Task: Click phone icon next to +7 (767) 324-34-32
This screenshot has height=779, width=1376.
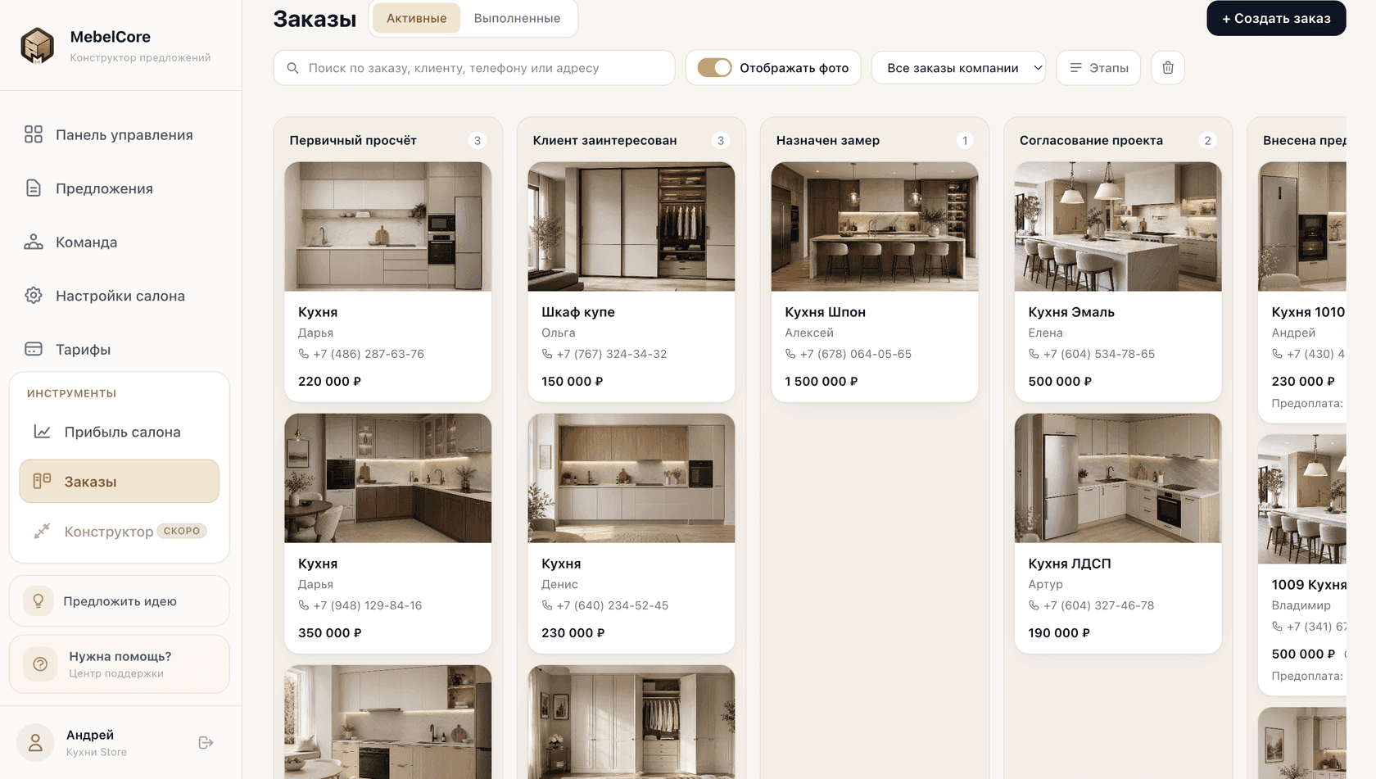Action: [547, 354]
